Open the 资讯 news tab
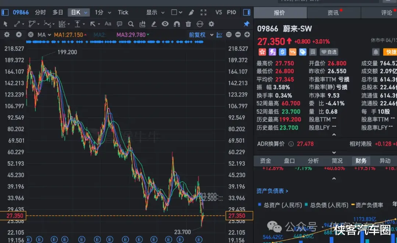 point(334,12)
